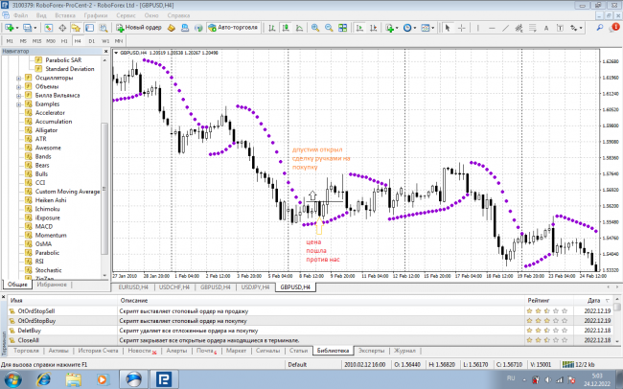Click the MACD indicator icon in Navigator
This screenshot has height=389, width=623.
click(29, 226)
